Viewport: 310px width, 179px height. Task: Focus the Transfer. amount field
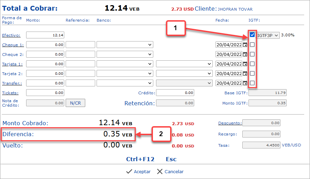(x=45, y=83)
